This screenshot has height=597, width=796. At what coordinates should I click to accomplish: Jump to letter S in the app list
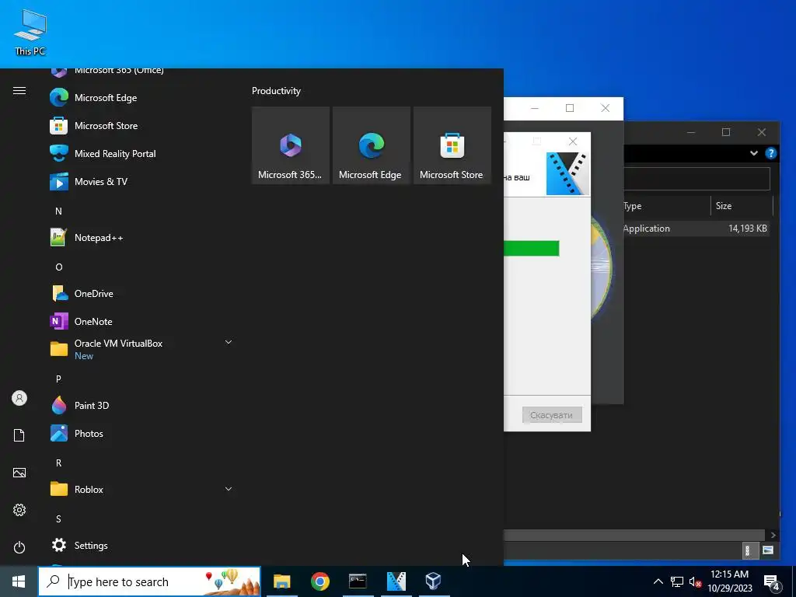click(x=58, y=518)
